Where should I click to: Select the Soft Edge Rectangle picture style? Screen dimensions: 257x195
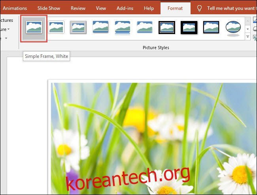(145, 27)
